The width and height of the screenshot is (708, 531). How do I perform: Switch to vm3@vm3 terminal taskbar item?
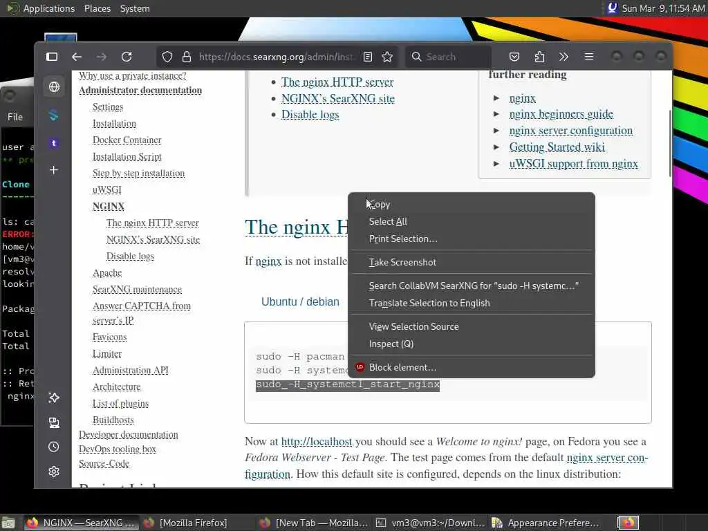431,523
